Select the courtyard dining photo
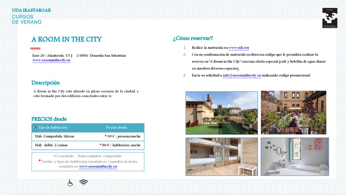Image resolution: width=346 pixels, height=195 pixels. [x=294, y=113]
